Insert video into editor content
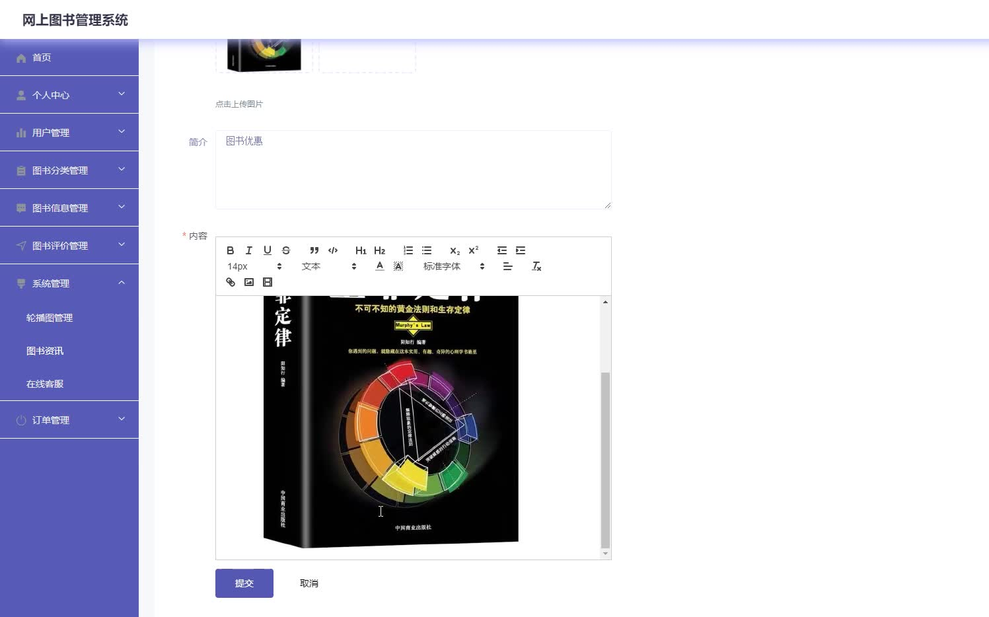Viewport: 989px width, 617px height. 268,282
